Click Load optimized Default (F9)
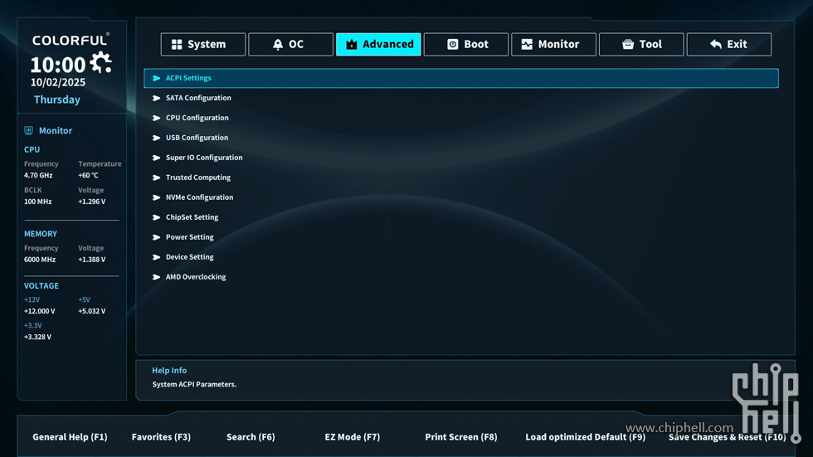Image resolution: width=813 pixels, height=457 pixels. [585, 437]
